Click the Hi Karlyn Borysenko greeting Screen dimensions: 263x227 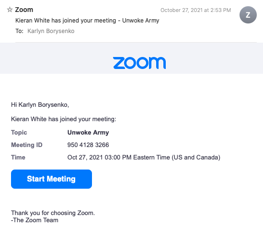[40, 104]
